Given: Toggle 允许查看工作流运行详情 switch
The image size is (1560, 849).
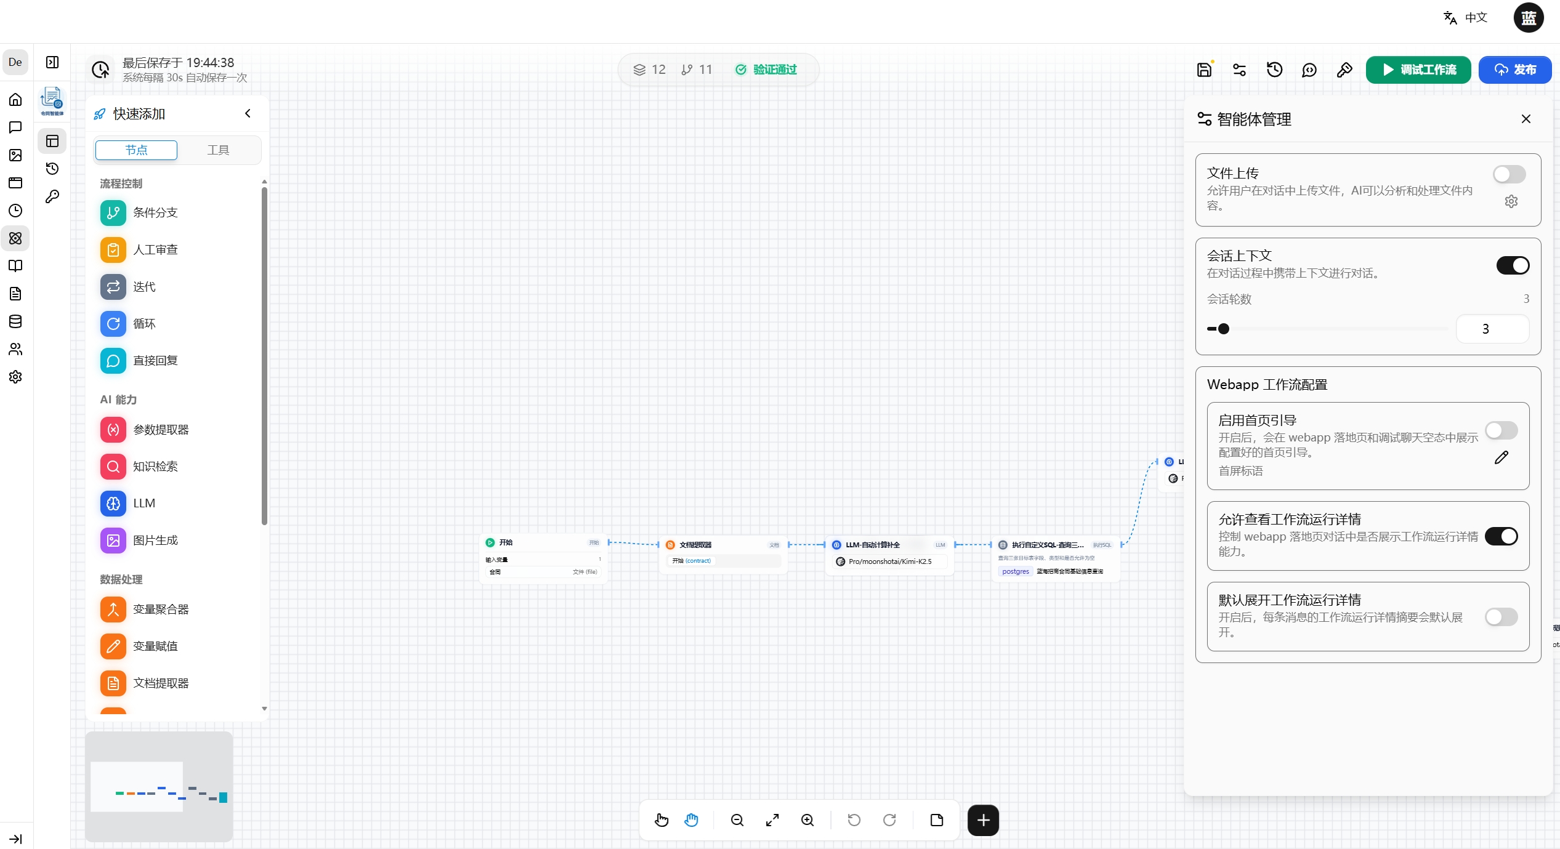Looking at the screenshot, I should (1501, 536).
